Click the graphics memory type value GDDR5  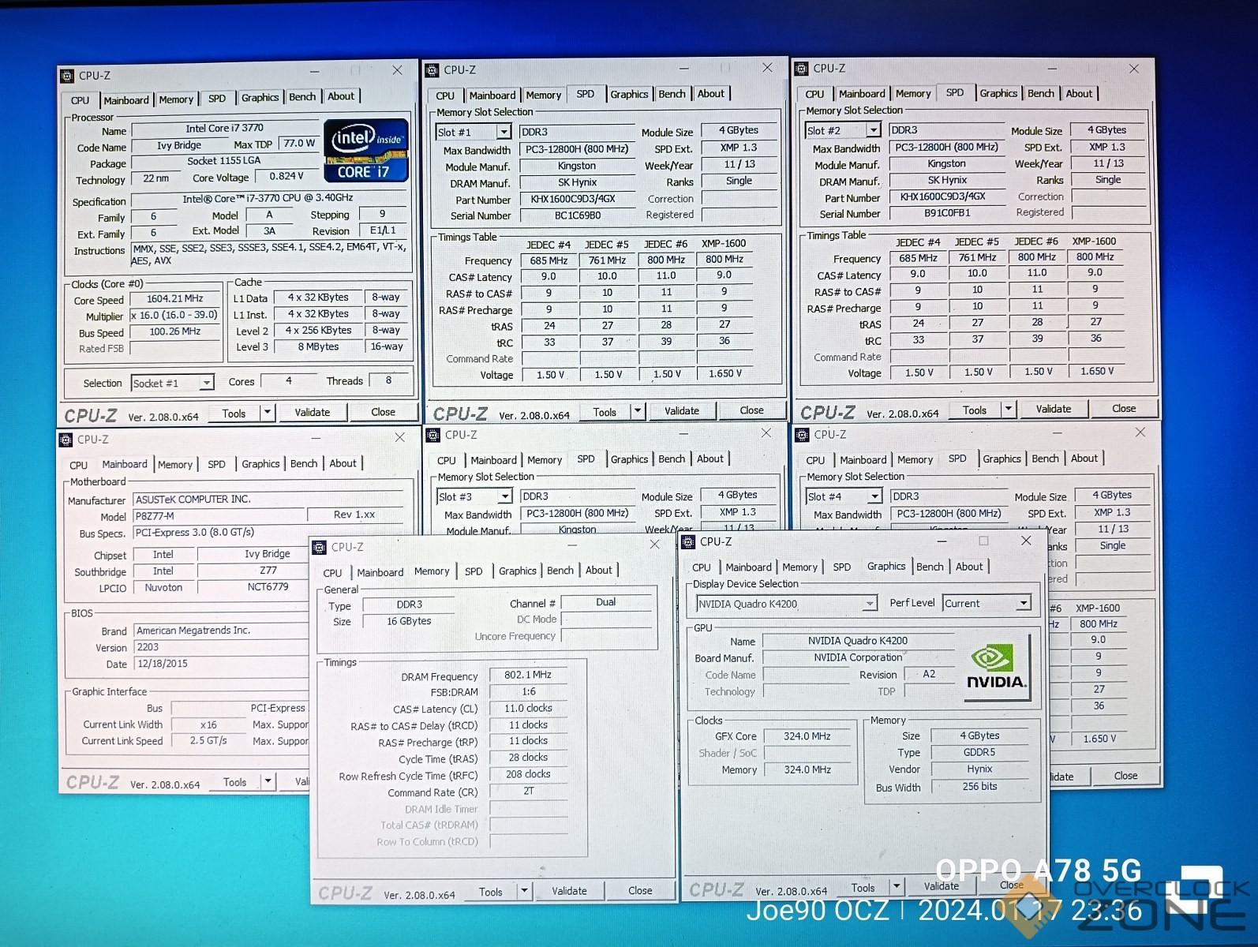pos(979,752)
